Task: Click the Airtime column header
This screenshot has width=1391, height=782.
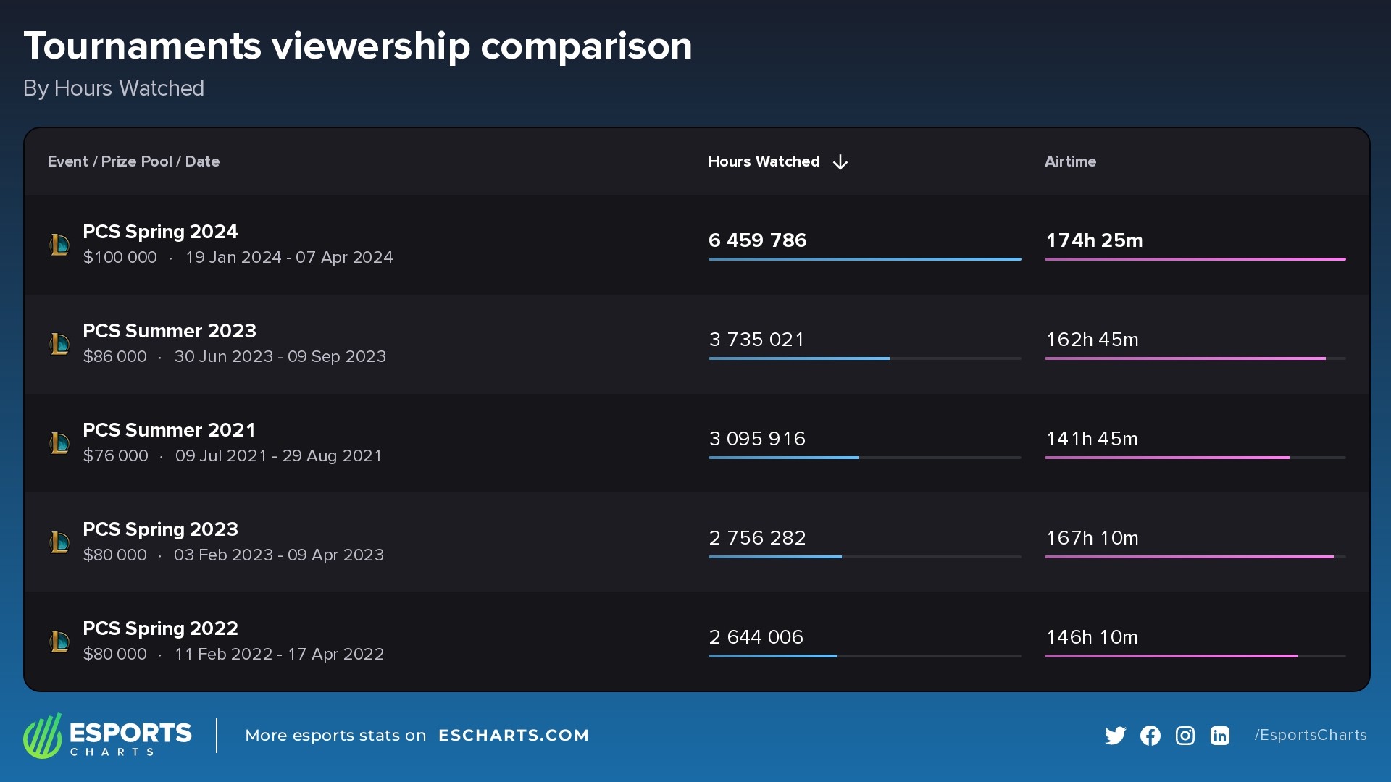Action: [1070, 161]
